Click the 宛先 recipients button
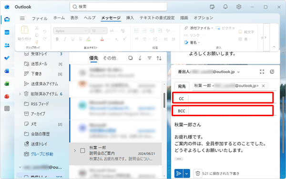The width and height of the screenshot is (286, 179). (182, 86)
